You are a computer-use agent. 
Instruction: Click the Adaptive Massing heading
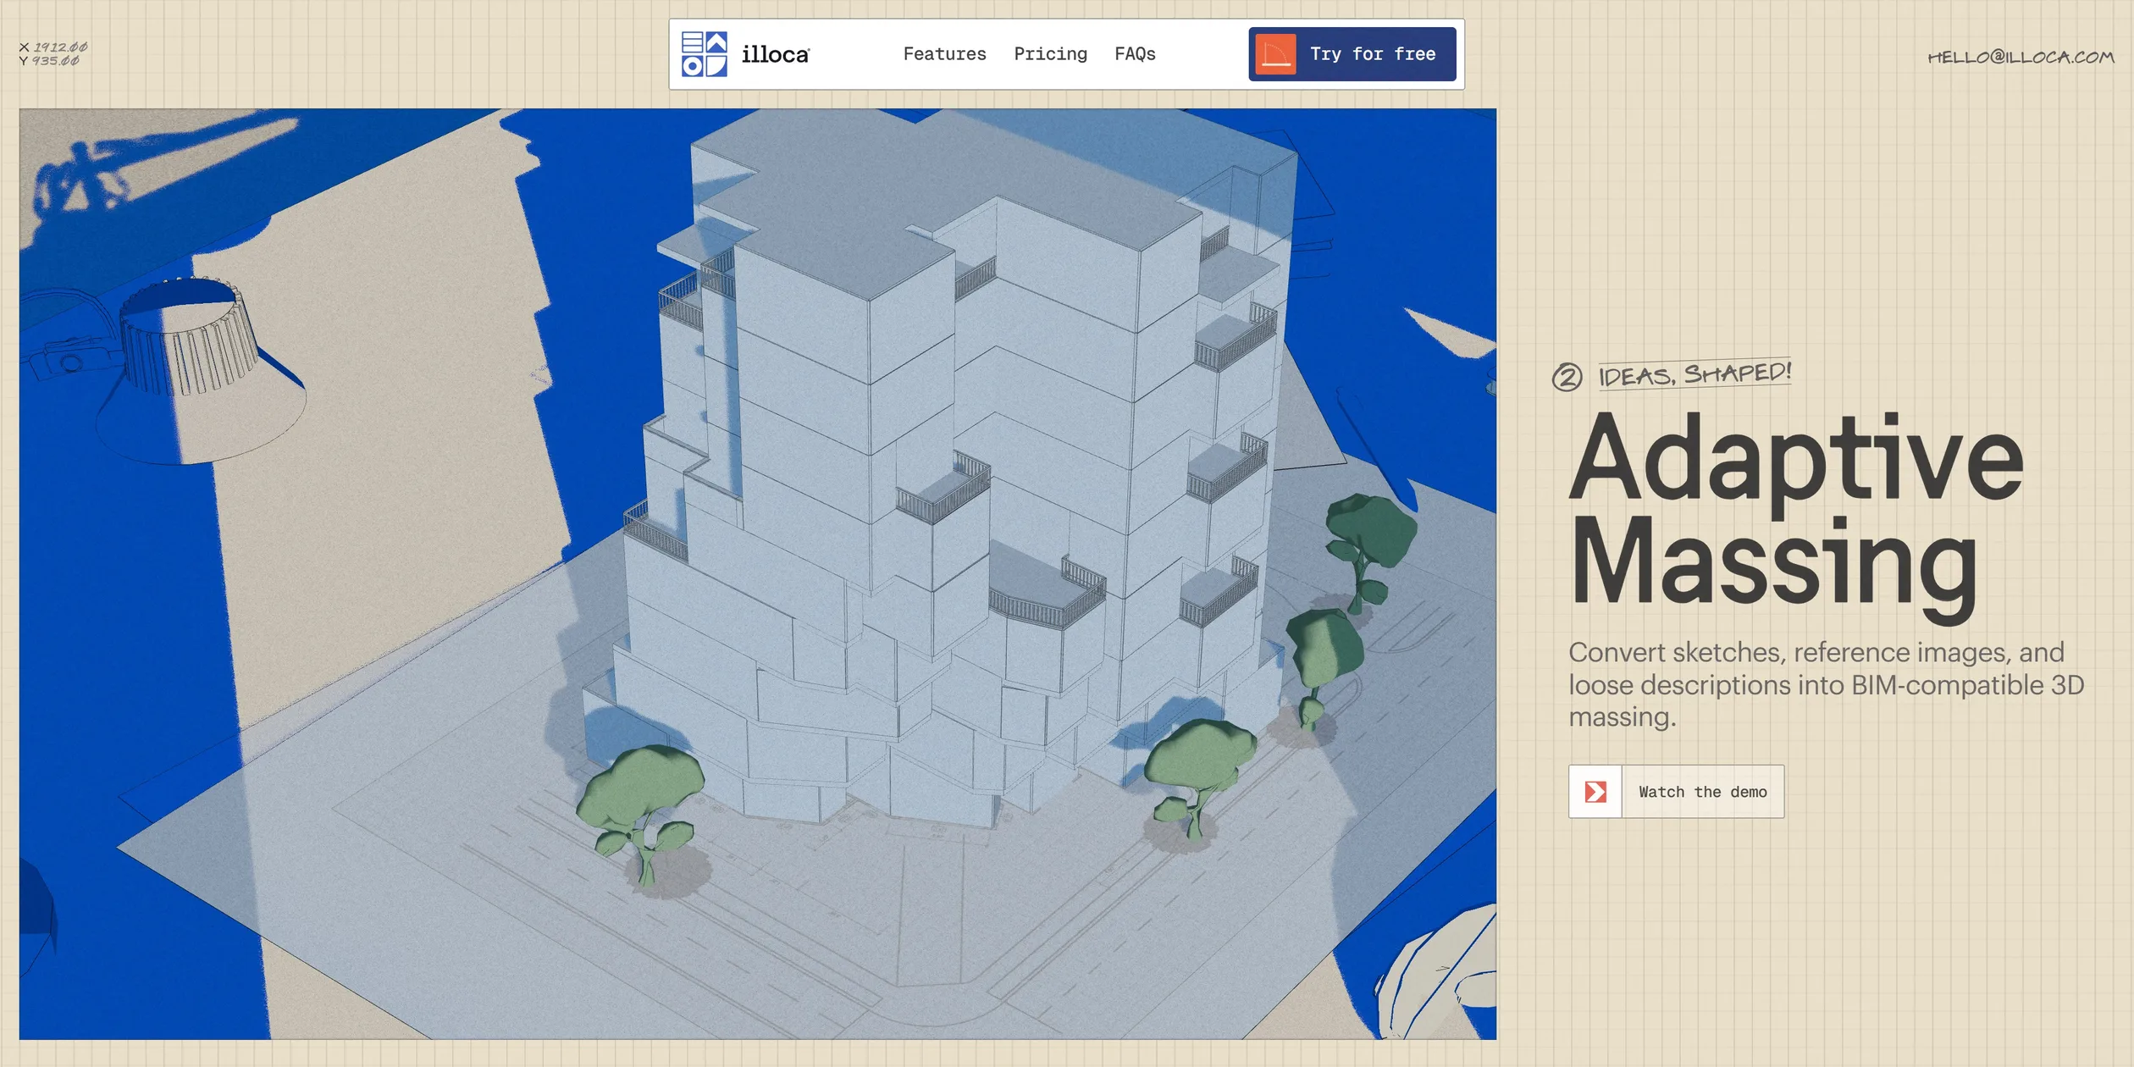click(1795, 517)
